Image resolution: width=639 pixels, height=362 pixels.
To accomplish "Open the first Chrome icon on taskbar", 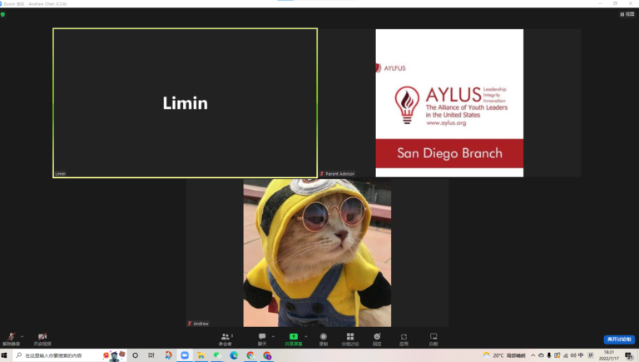I will pos(250,355).
